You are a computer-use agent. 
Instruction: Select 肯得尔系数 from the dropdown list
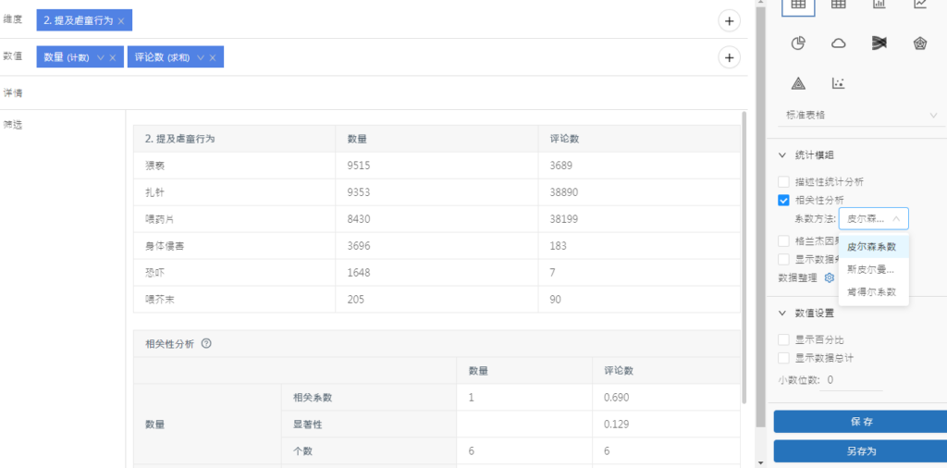(873, 291)
